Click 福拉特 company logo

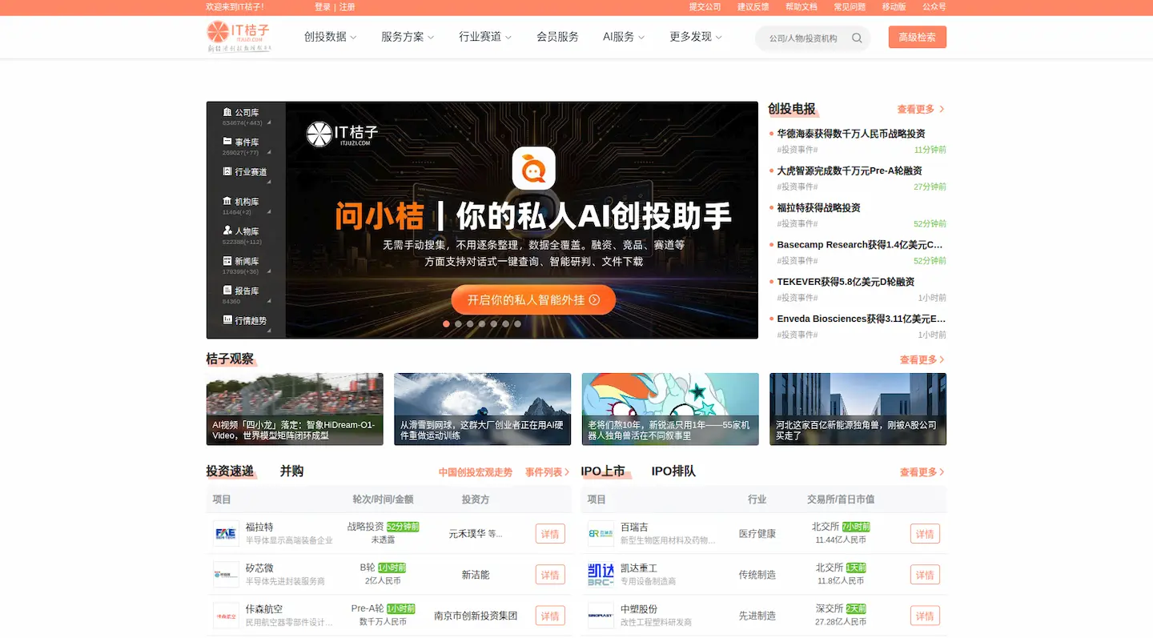pyautogui.click(x=226, y=534)
